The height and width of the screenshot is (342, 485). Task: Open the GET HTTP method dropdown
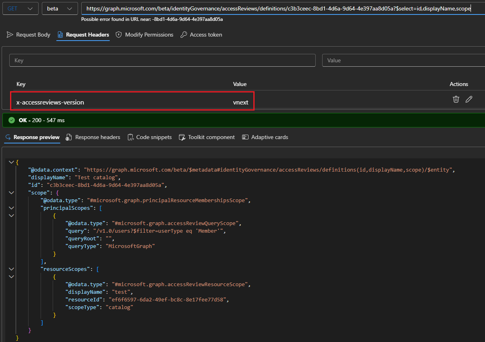point(20,8)
